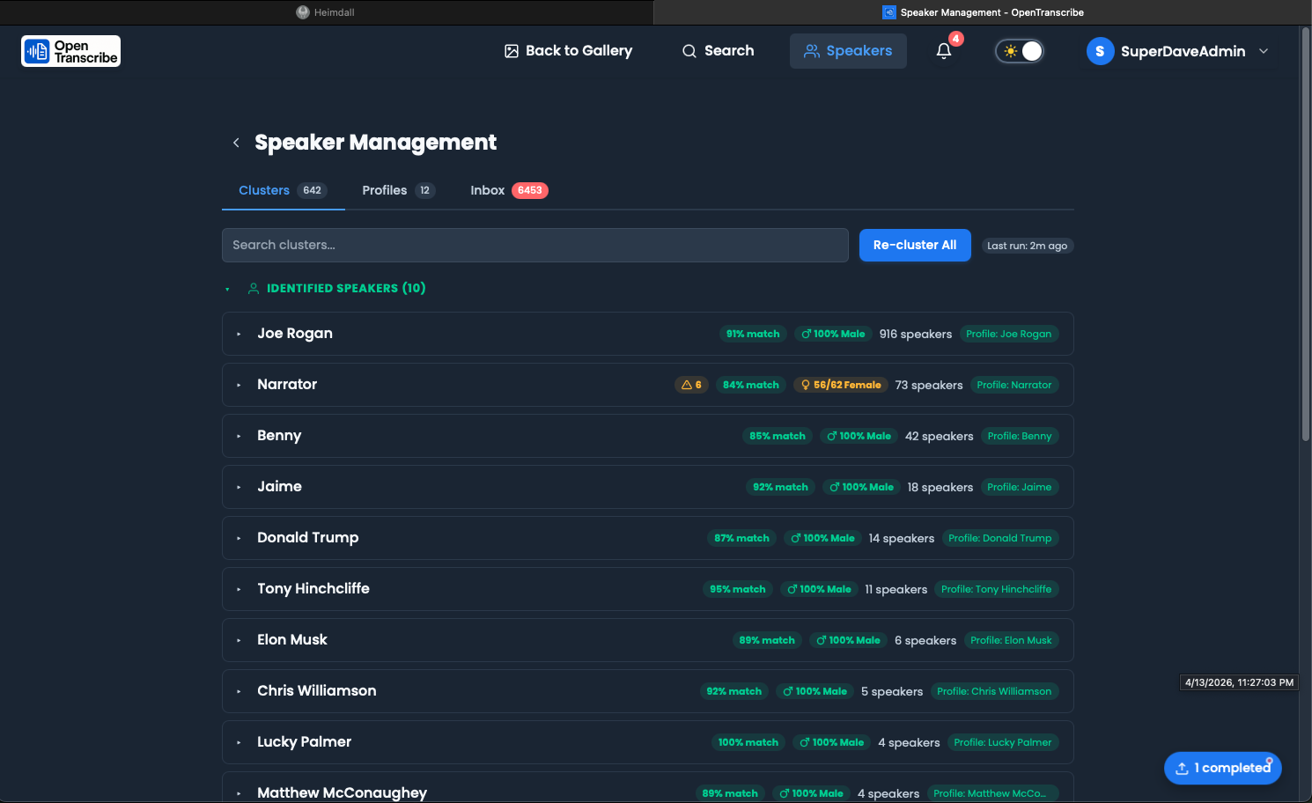Expand the Joe Rogan cluster row
This screenshot has height=803, width=1312.
point(239,334)
